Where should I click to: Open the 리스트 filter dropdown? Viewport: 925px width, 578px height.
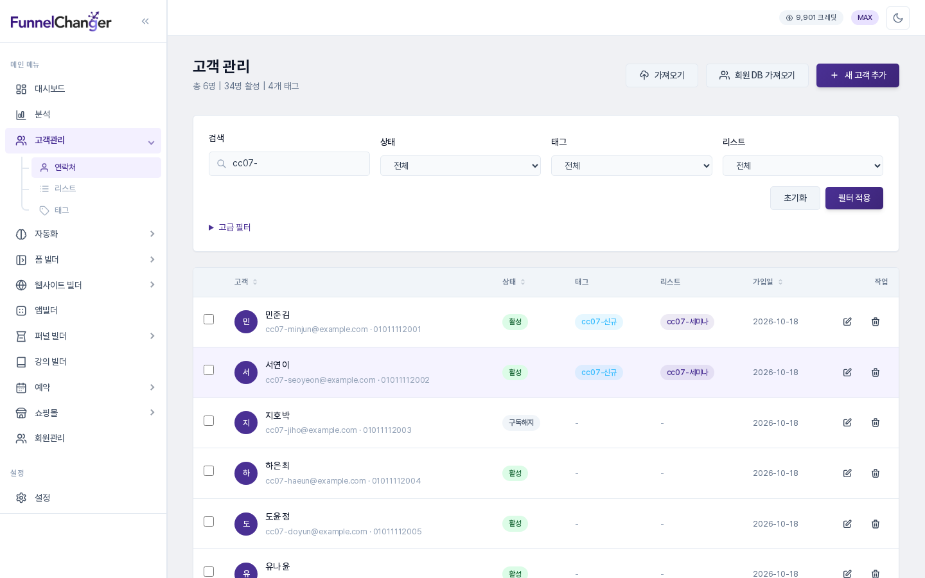[803, 166]
